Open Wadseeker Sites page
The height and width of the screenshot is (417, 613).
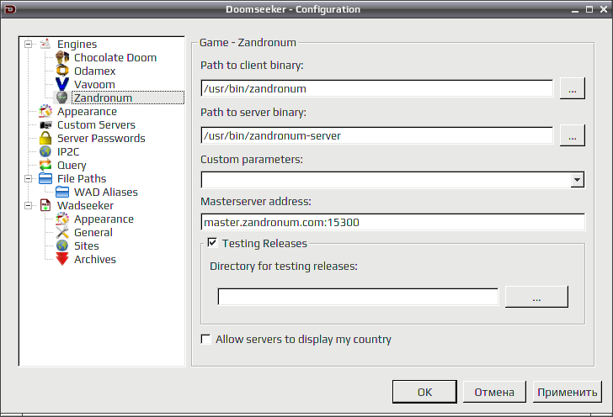click(x=87, y=246)
